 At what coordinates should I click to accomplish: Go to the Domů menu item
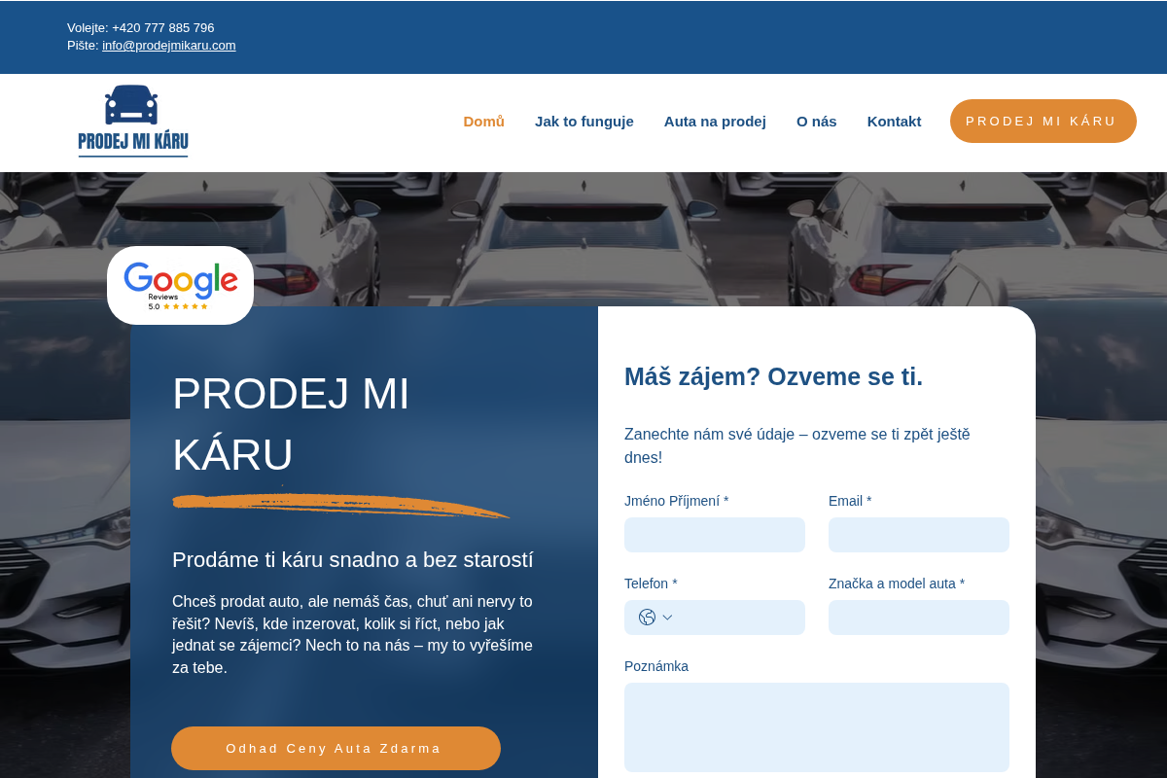tap(483, 122)
